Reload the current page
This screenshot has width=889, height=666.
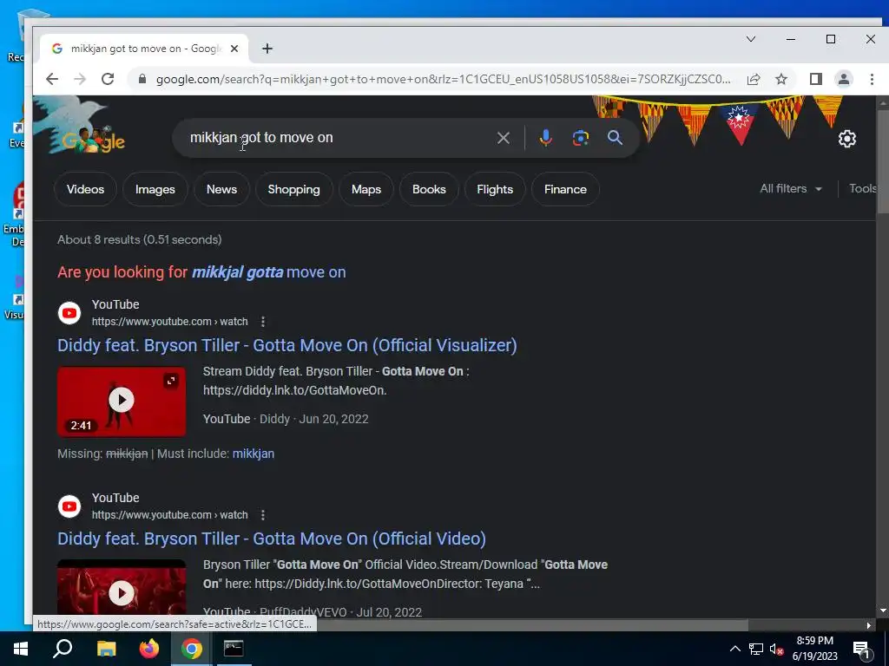[x=108, y=79]
